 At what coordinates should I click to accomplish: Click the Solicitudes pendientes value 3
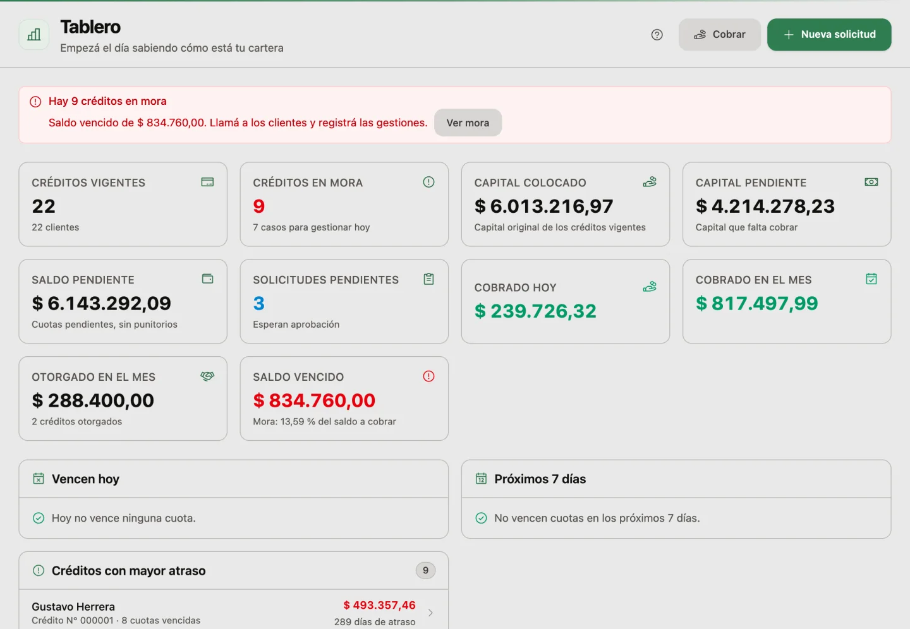[x=258, y=303]
